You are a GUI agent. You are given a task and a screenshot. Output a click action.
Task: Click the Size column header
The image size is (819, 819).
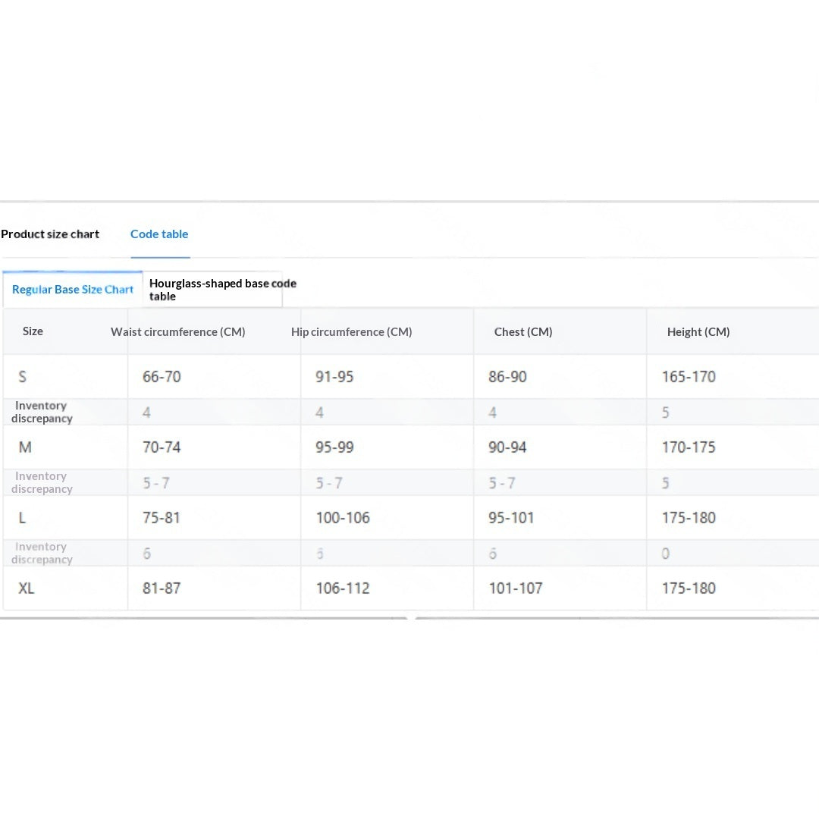(x=33, y=331)
